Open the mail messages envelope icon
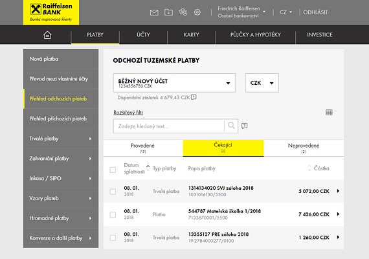The image size is (369, 259). (x=154, y=12)
